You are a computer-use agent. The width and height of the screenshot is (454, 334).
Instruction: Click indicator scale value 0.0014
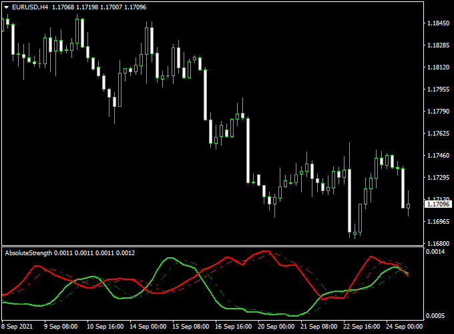(435, 251)
